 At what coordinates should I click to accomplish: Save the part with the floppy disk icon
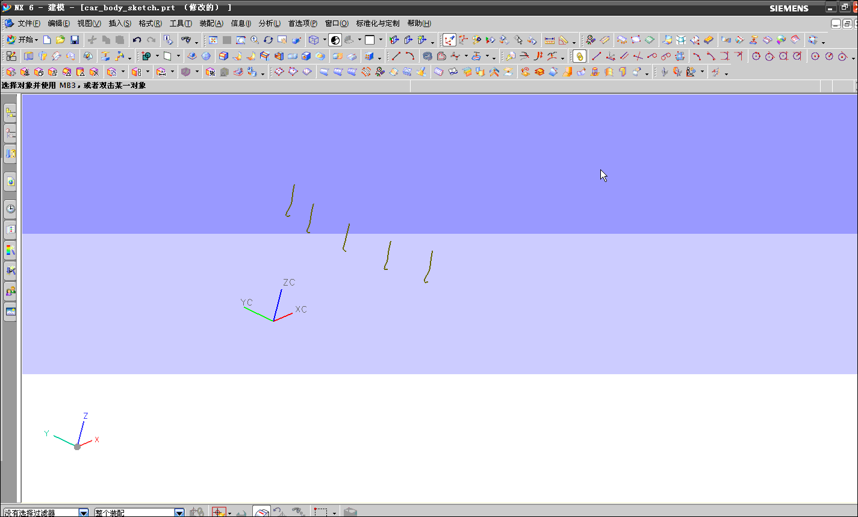pos(75,40)
